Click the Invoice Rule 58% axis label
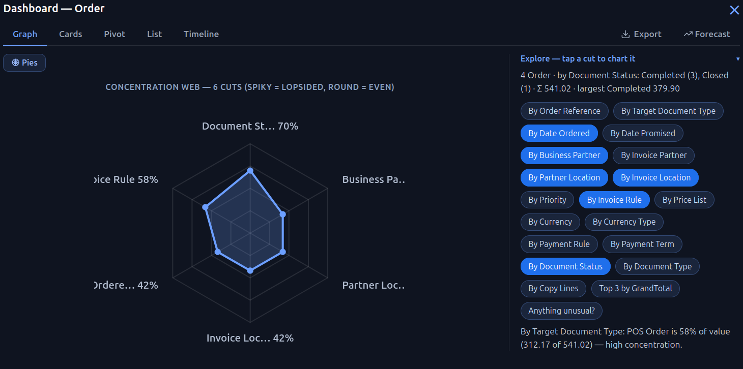This screenshot has width=743, height=369. coord(127,179)
